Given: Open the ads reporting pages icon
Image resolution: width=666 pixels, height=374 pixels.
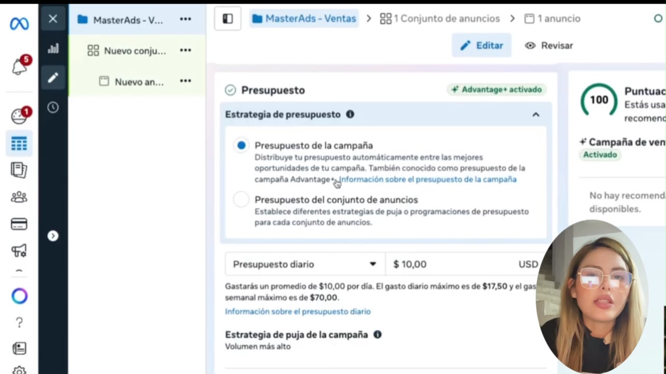Looking at the screenshot, I should (x=19, y=170).
